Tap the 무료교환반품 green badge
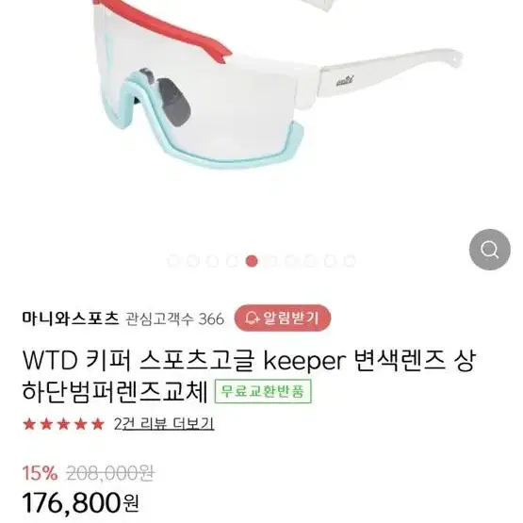 (263, 391)
